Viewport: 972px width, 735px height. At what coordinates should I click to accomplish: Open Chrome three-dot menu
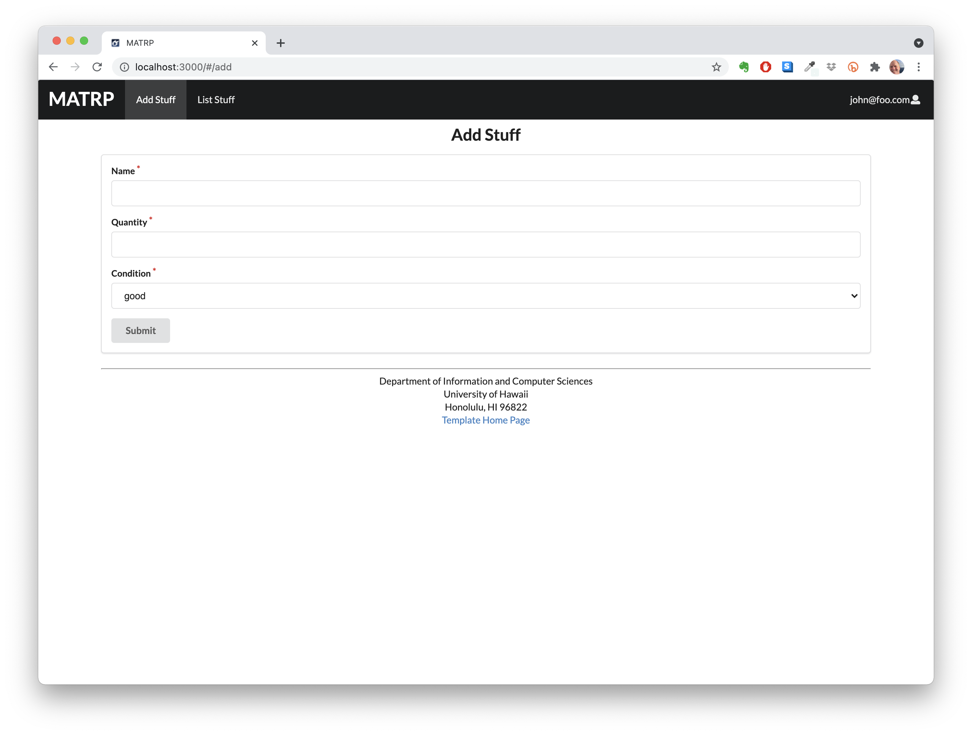point(918,67)
